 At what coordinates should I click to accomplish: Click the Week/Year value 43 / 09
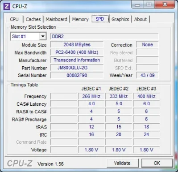coord(147,75)
